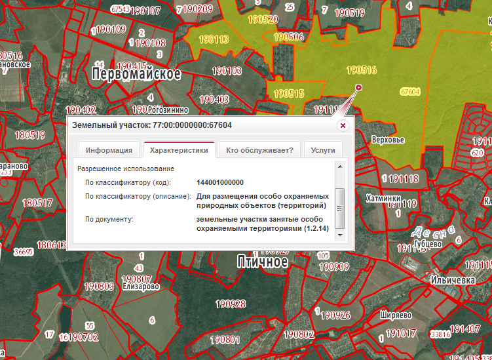Screen dimensions: 492x360
Task: Select cadastral block 191407
Action: [464, 329]
